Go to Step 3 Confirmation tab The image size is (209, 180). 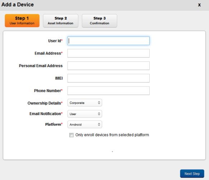coord(99,21)
